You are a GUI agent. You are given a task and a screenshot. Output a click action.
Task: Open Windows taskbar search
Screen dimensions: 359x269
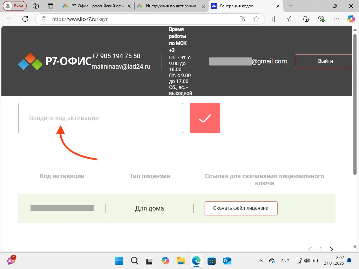point(134,261)
